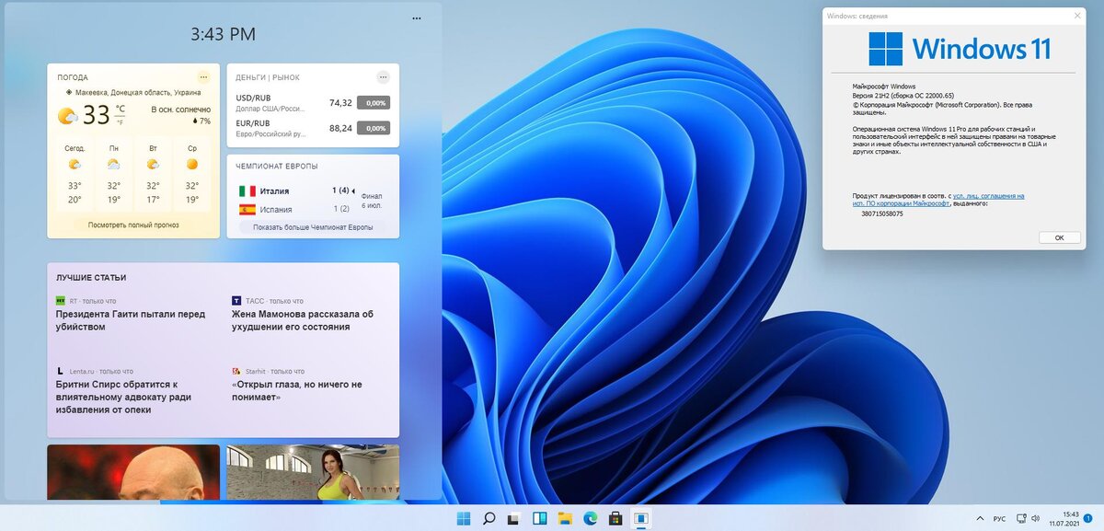Select the Сегод. forecast day
Viewport: 1104px width, 531px height.
coord(75,175)
